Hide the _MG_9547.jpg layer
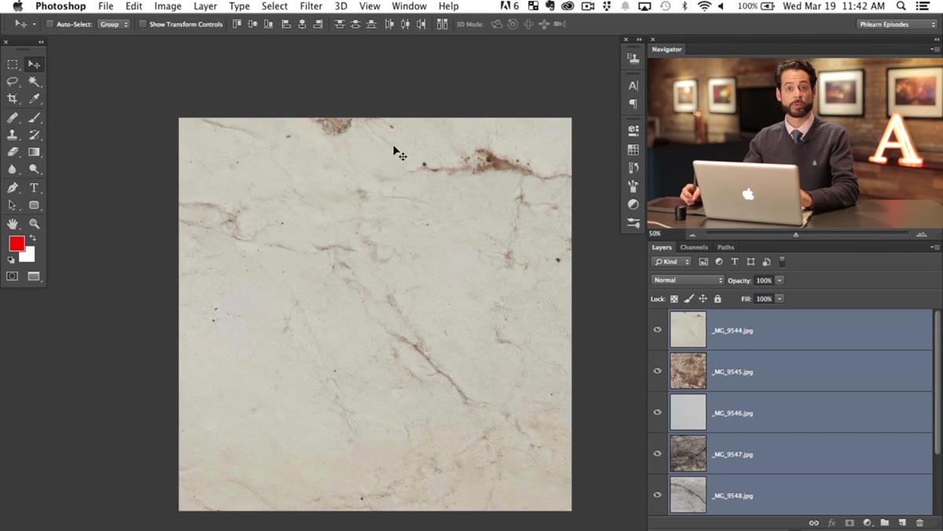The image size is (943, 531). pyautogui.click(x=658, y=453)
